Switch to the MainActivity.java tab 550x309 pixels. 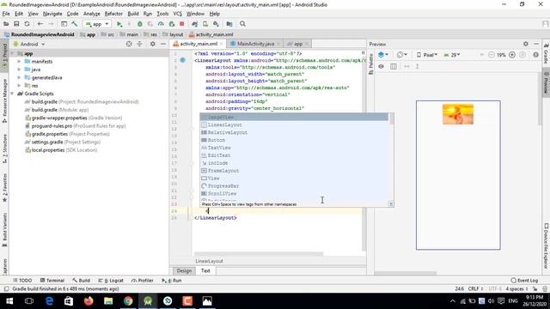pyautogui.click(x=256, y=44)
